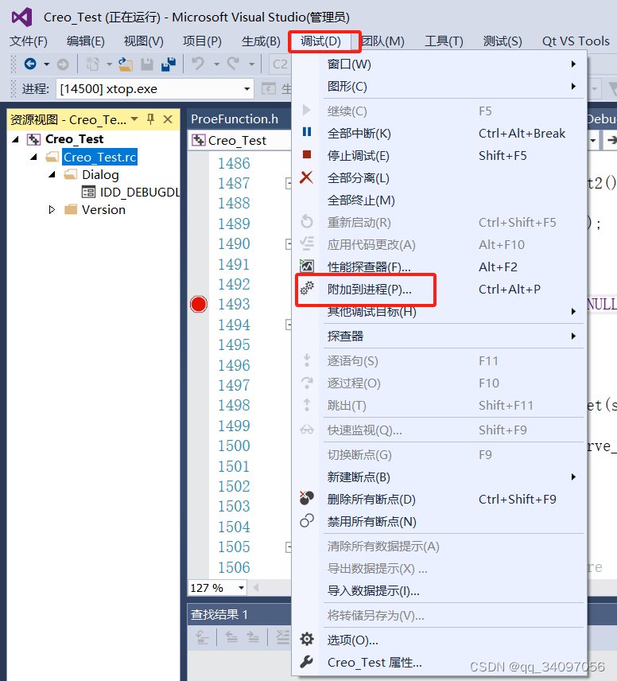Click the open file folder icon
The height and width of the screenshot is (681, 617).
click(x=126, y=64)
